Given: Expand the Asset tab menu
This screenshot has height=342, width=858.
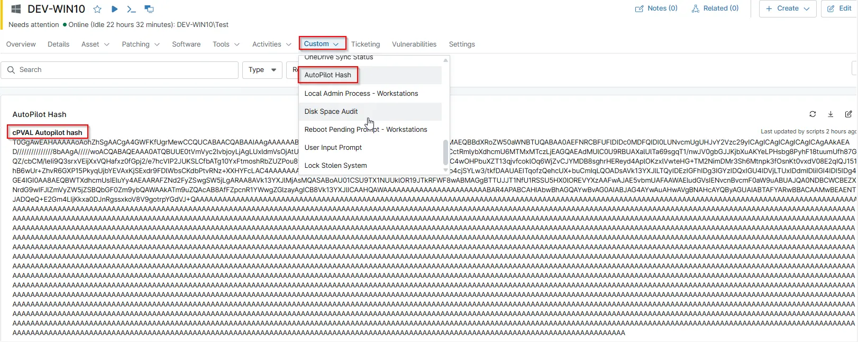Looking at the screenshot, I should pos(95,44).
